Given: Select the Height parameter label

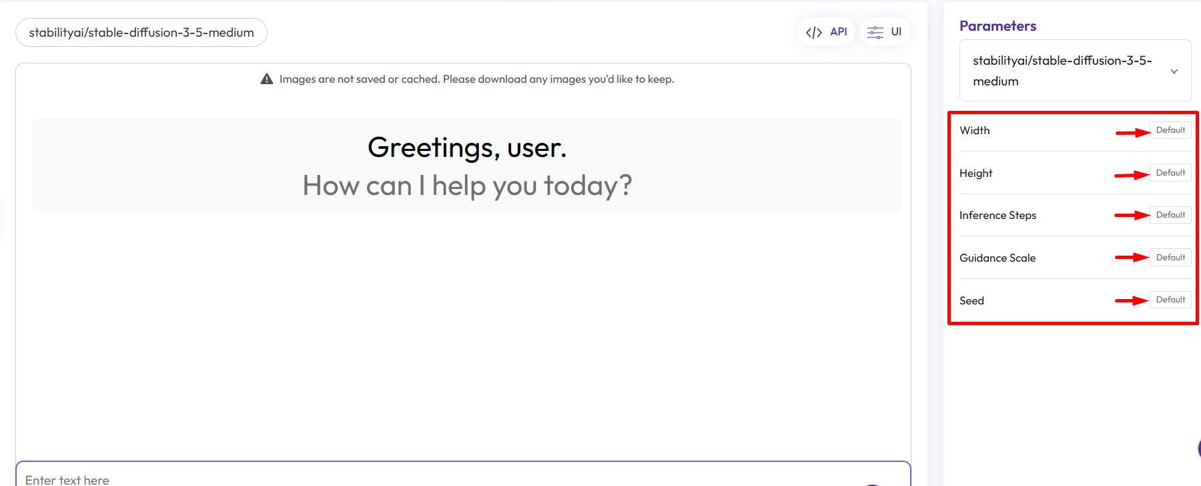Looking at the screenshot, I should pos(976,174).
